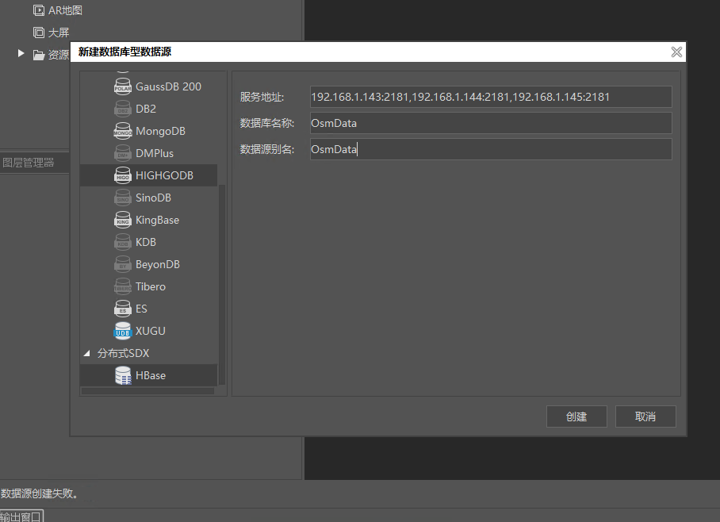Choose the DB2 database icon
This screenshot has width=720, height=522.
pyautogui.click(x=122, y=109)
